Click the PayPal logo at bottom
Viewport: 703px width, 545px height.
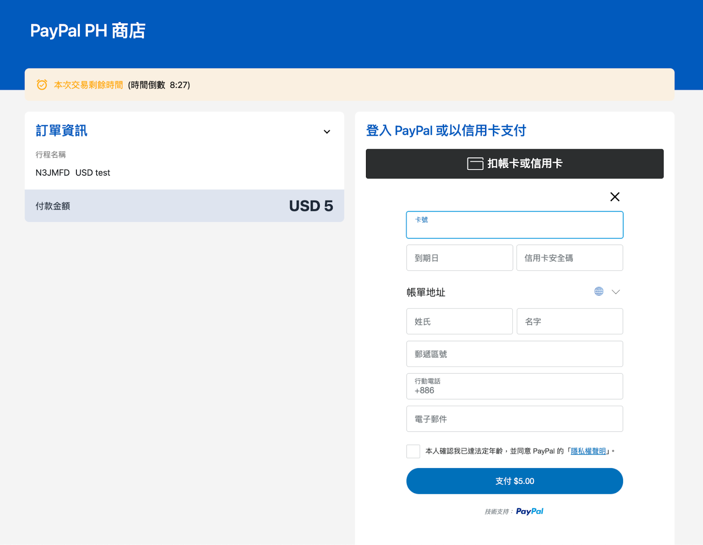click(x=529, y=511)
